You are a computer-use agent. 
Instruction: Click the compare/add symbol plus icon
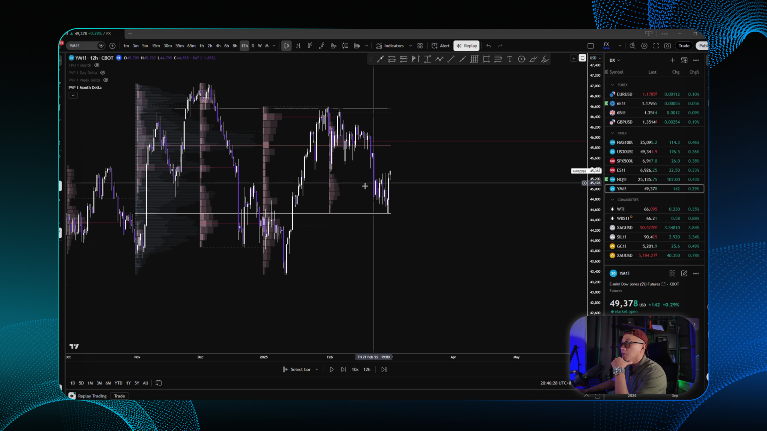click(112, 46)
